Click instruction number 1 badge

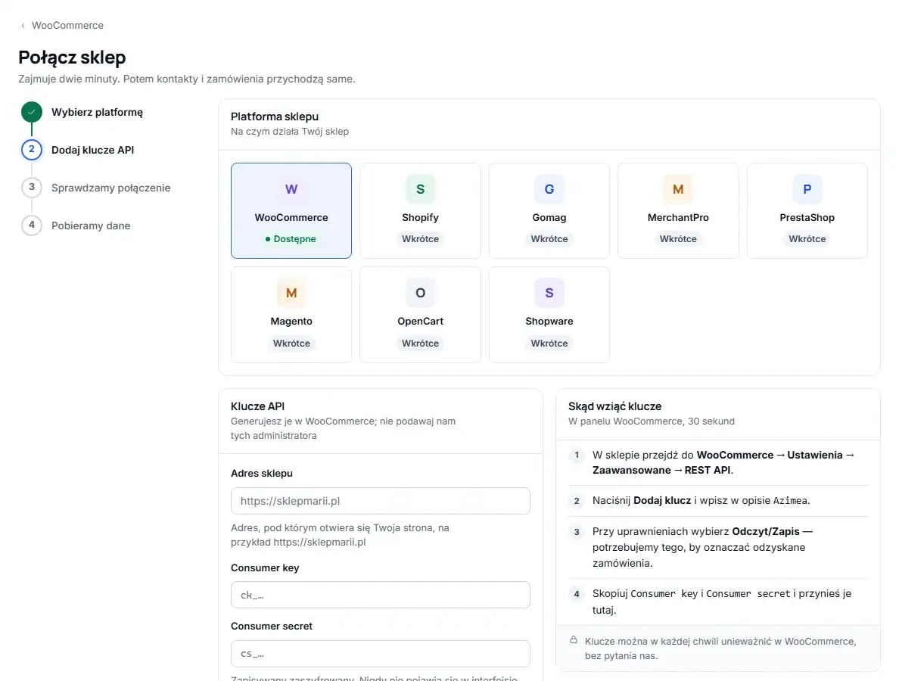coord(577,456)
